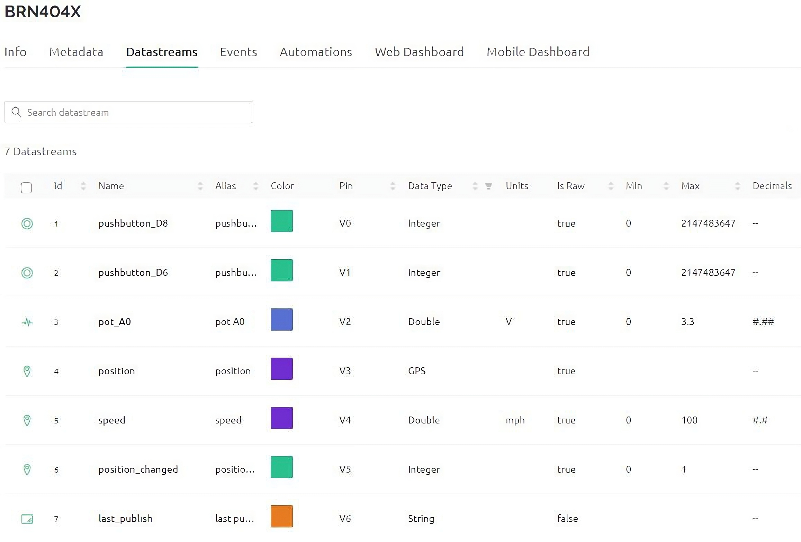The height and width of the screenshot is (542, 801).
Task: Sort by Pin column arrows
Action: [393, 186]
